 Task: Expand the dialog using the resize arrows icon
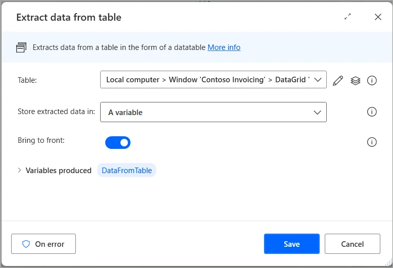click(347, 17)
